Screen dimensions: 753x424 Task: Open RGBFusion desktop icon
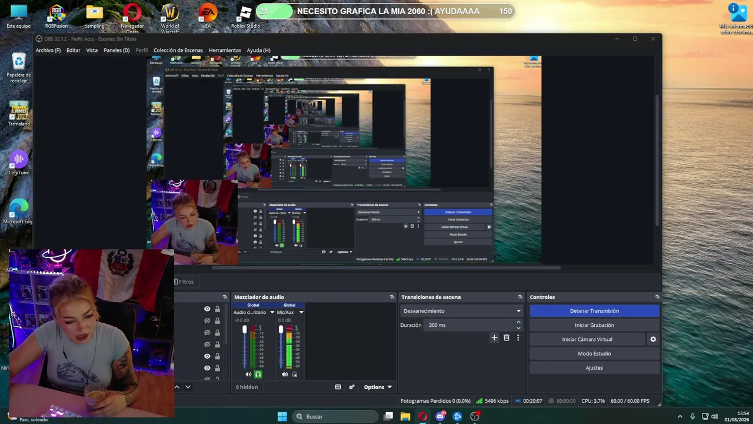click(56, 16)
